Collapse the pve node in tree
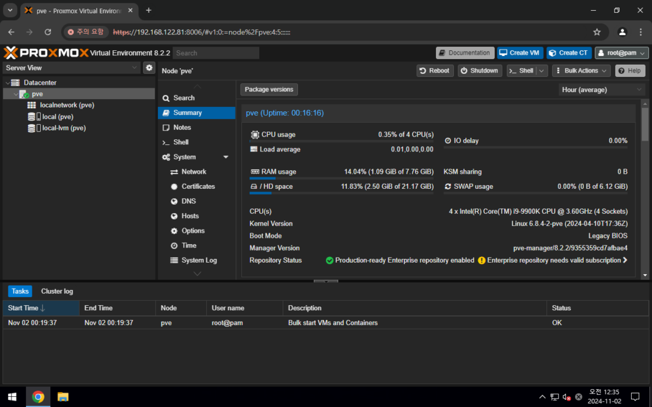Image resolution: width=652 pixels, height=407 pixels. coord(16,94)
